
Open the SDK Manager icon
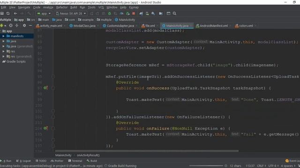click(153, 14)
